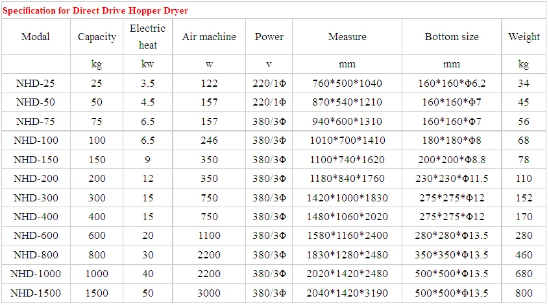
Task: Select the NHD-25 model cell
Action: tap(36, 83)
